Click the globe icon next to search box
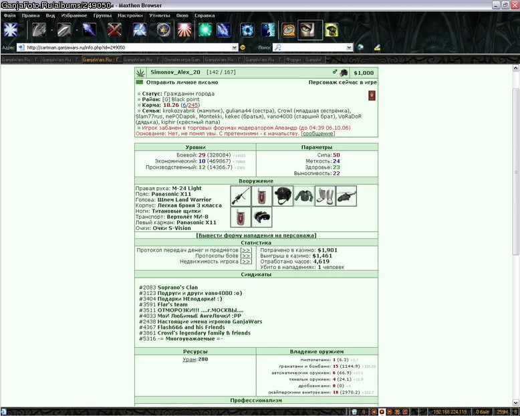This screenshot has height=416, width=520. 360,47
